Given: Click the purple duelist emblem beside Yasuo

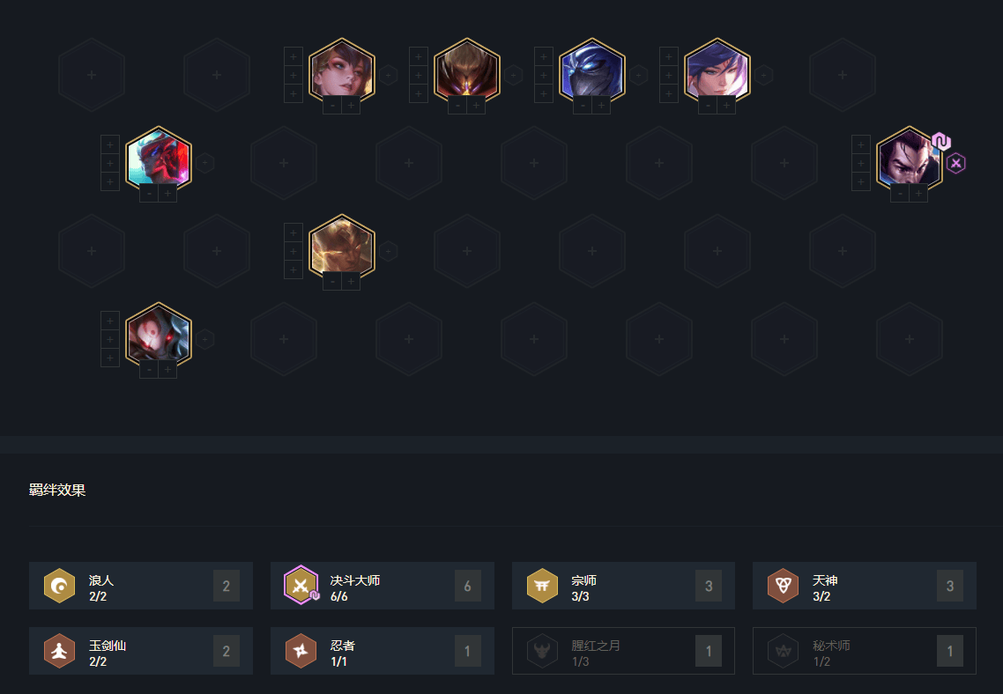Looking at the screenshot, I should (955, 163).
